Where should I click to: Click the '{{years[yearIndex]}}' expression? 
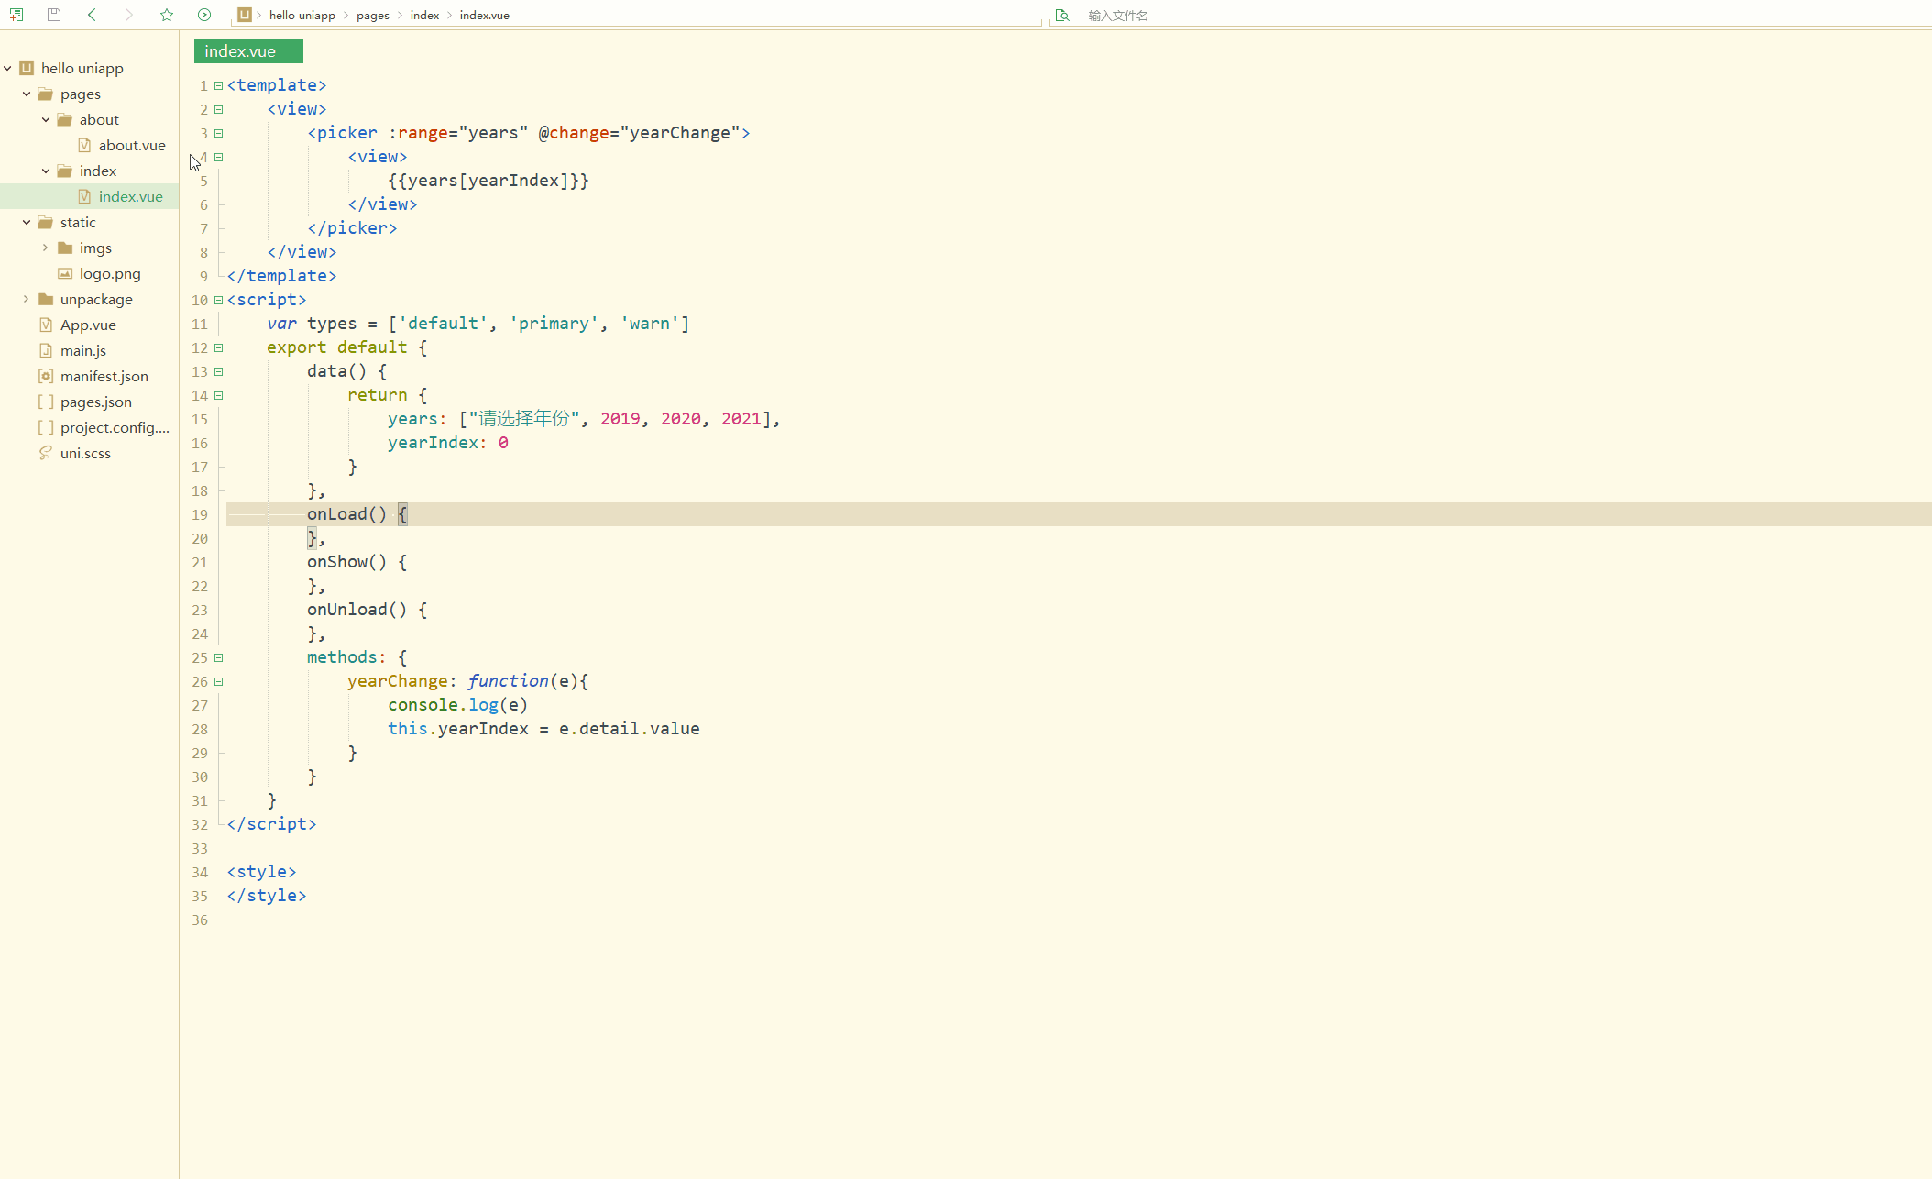click(x=488, y=181)
